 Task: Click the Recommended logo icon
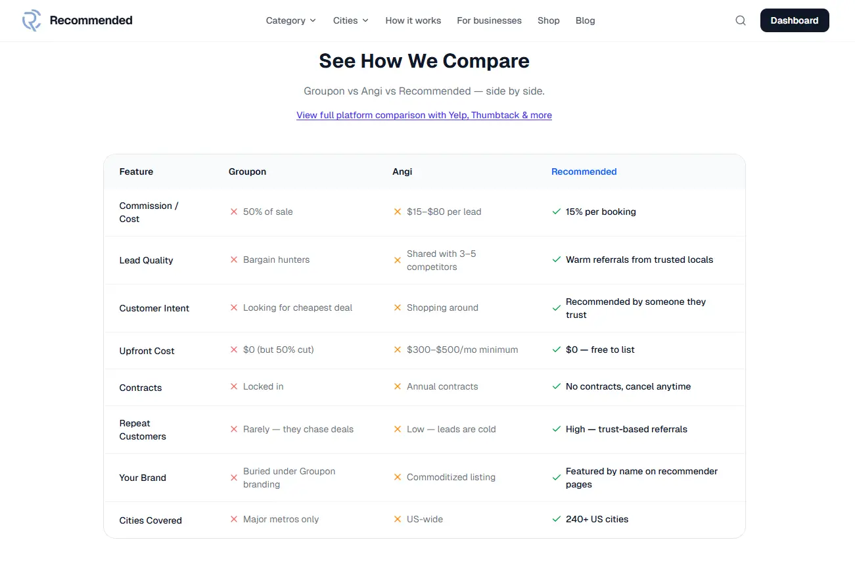[x=32, y=20]
